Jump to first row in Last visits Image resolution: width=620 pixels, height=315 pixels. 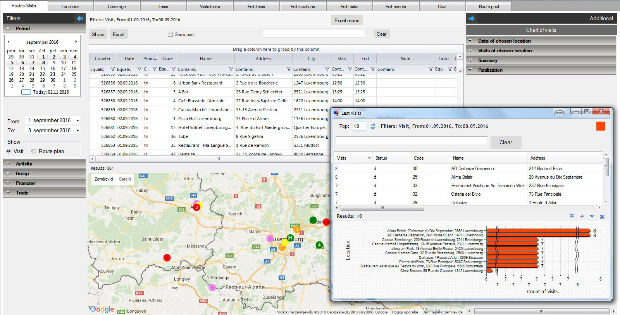(x=572, y=216)
